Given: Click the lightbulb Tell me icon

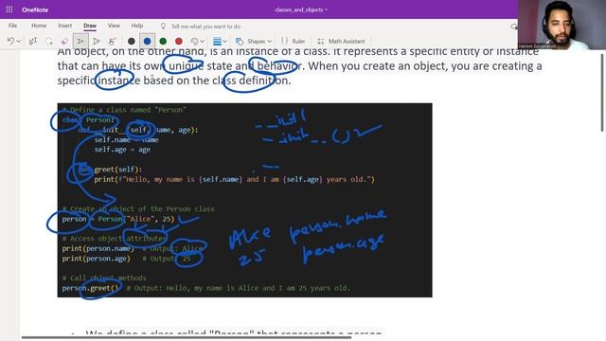Looking at the screenshot, I should click(163, 26).
